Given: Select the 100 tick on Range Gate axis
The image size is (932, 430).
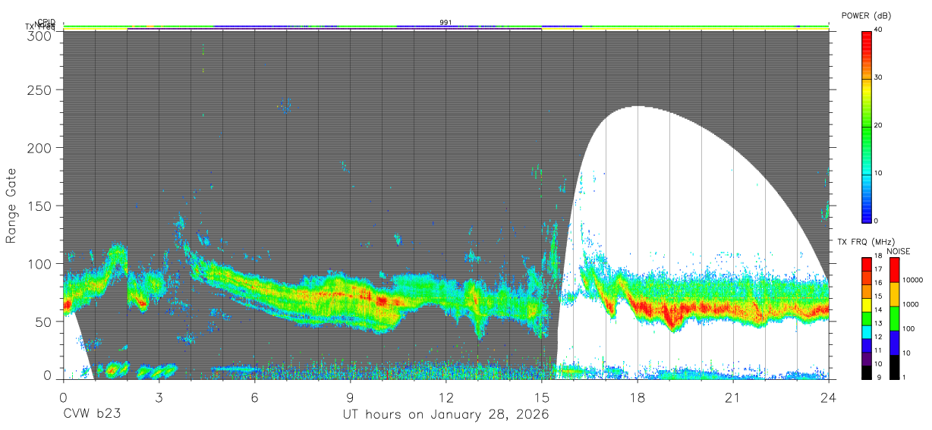Looking at the screenshot, I should pyautogui.click(x=39, y=264).
